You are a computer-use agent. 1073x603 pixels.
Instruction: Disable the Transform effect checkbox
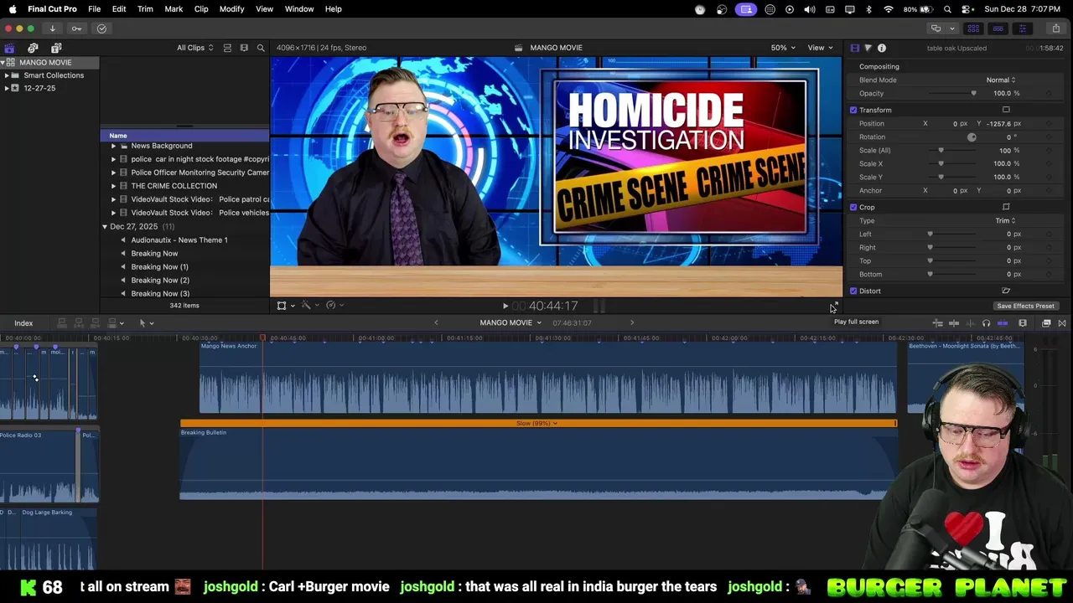[x=853, y=110]
